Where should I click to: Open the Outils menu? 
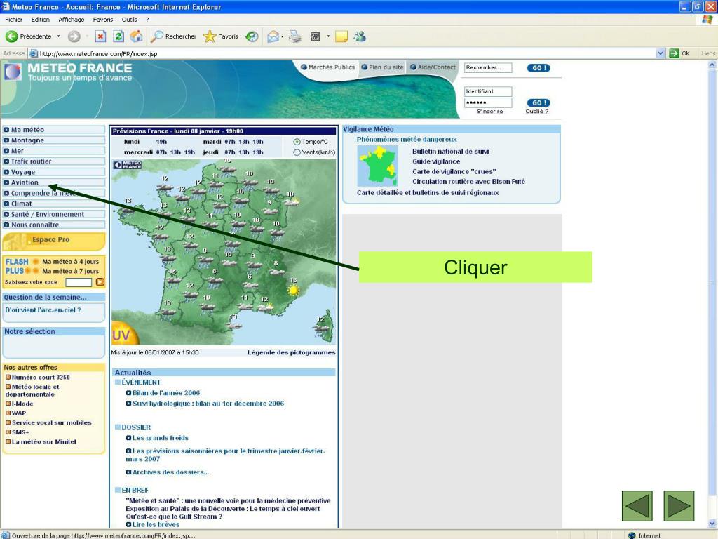pos(129,20)
